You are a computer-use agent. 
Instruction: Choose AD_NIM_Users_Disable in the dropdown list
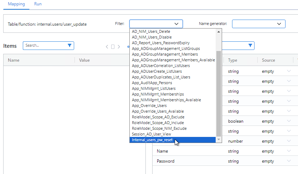pyautogui.click(x=151, y=37)
